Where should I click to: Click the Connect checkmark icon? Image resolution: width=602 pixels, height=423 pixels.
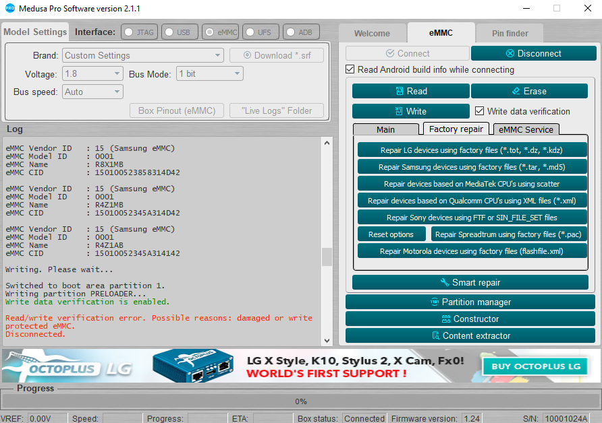pyautogui.click(x=390, y=53)
